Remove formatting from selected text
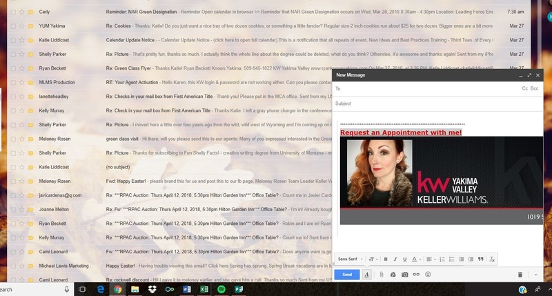 tap(492, 259)
